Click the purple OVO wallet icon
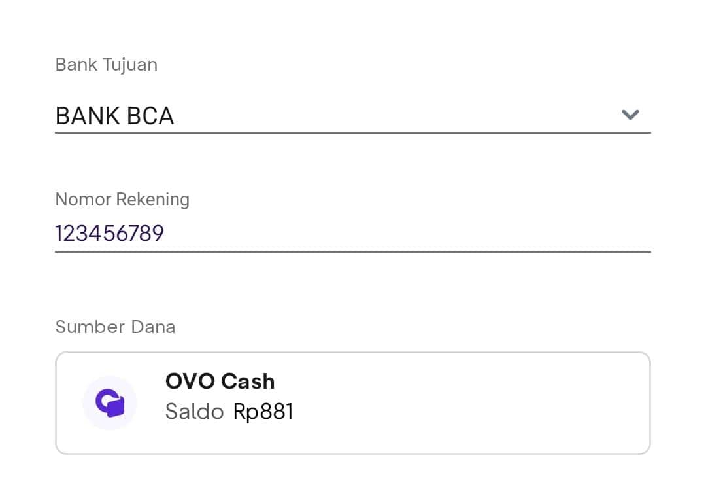 (110, 403)
